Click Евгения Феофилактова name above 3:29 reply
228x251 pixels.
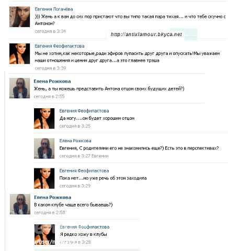click(x=84, y=170)
